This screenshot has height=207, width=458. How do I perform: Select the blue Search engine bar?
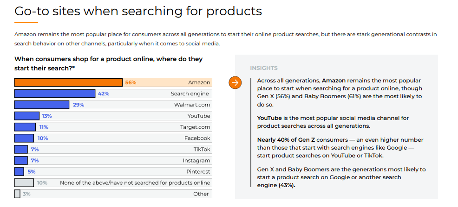[x=55, y=94]
